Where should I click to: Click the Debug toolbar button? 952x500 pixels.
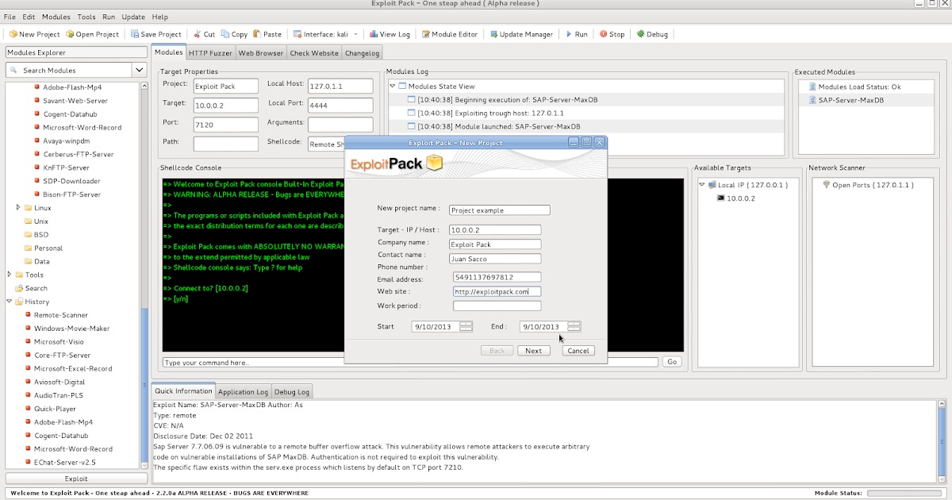[652, 34]
